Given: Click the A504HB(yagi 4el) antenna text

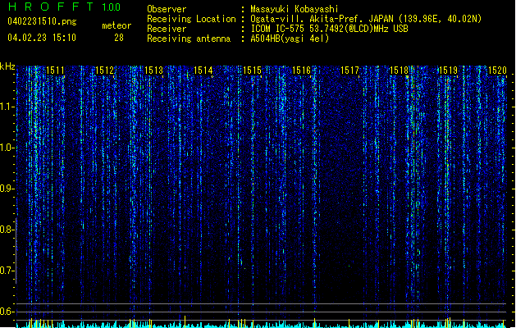Looking at the screenshot, I should pos(290,39).
